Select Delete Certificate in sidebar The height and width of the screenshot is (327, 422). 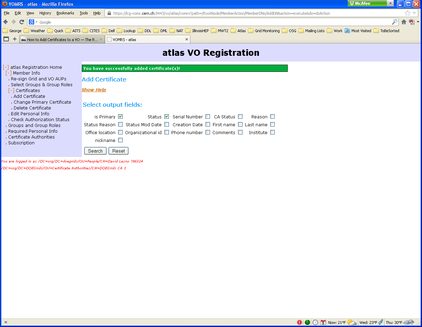[32, 108]
